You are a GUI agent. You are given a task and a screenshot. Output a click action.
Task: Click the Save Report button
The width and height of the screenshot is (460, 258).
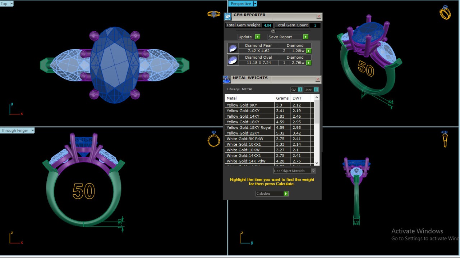tap(288, 37)
